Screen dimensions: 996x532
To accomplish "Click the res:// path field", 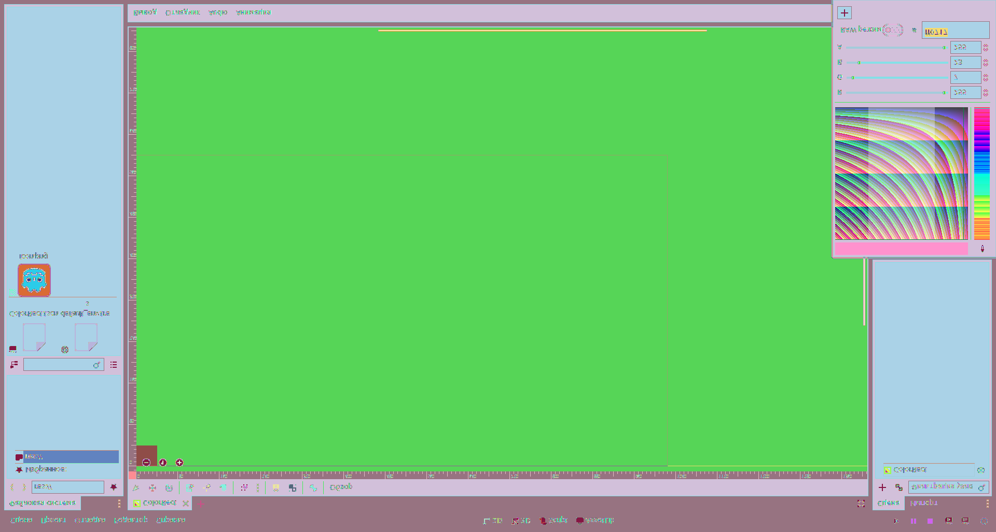I will pos(68,487).
